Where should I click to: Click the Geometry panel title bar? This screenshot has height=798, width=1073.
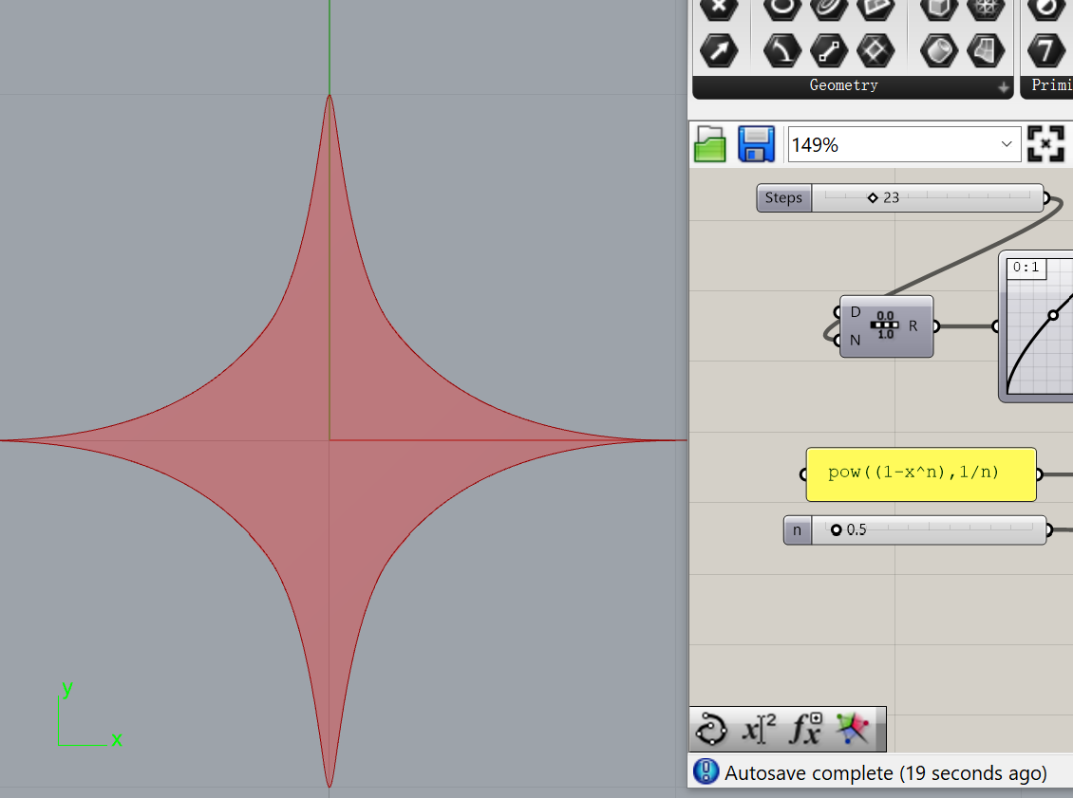[x=852, y=86]
